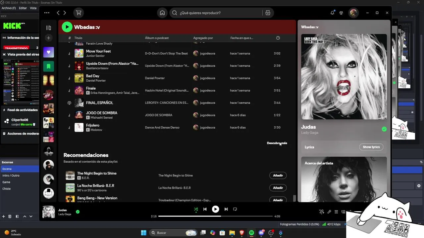Open friend activity icon
This screenshot has width=424, height=238.
point(341,13)
